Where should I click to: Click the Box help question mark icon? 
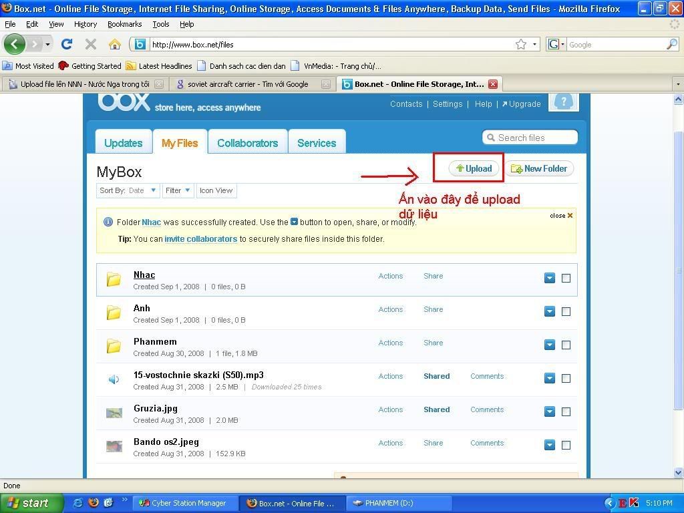pos(563,102)
